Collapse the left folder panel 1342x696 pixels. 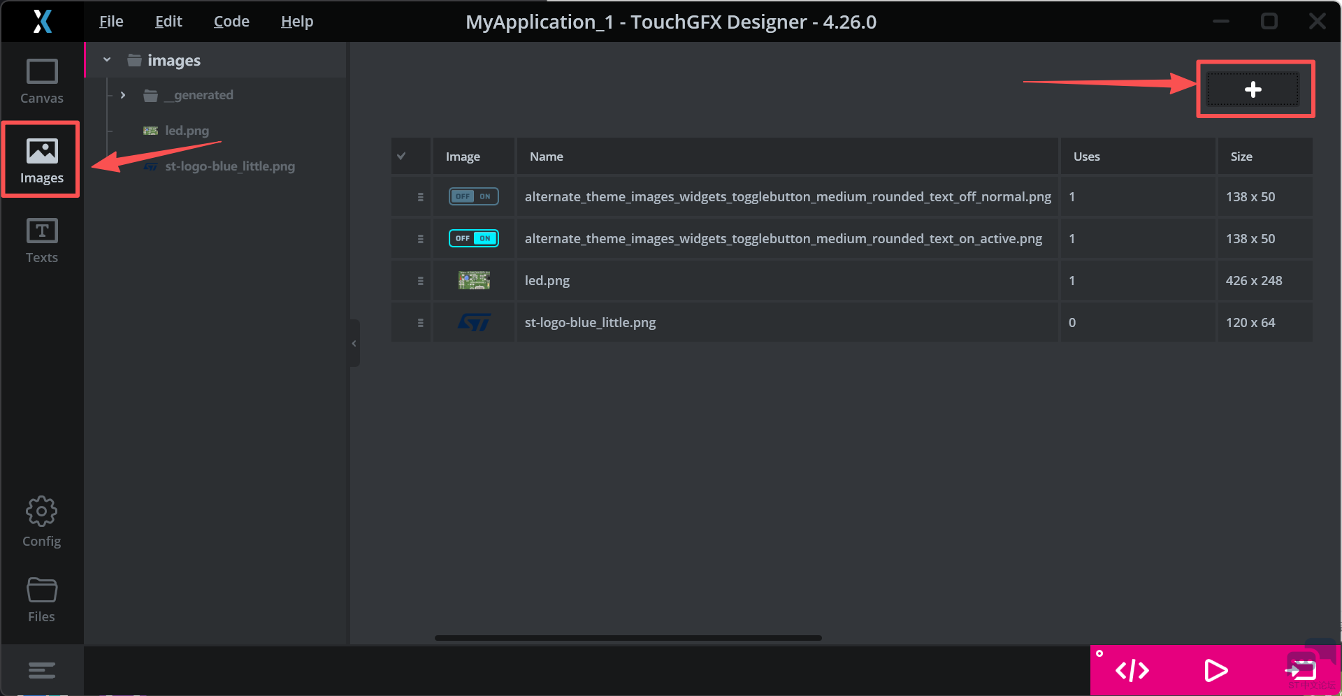(354, 343)
